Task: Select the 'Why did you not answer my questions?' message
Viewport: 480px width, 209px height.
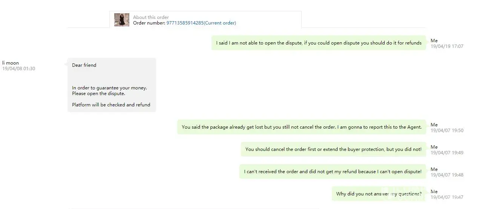Action: pyautogui.click(x=379, y=194)
